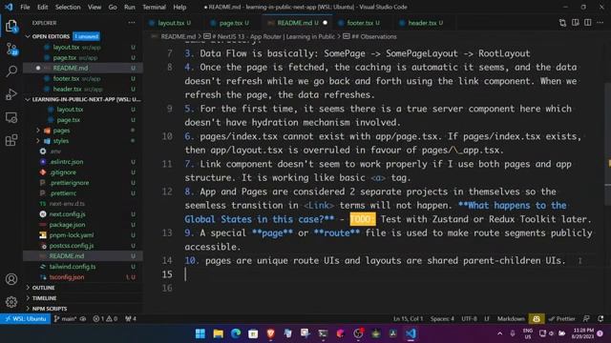Screen dimensions: 611x343
Task: Open the Explorer view in activity bar
Action: [11, 27]
